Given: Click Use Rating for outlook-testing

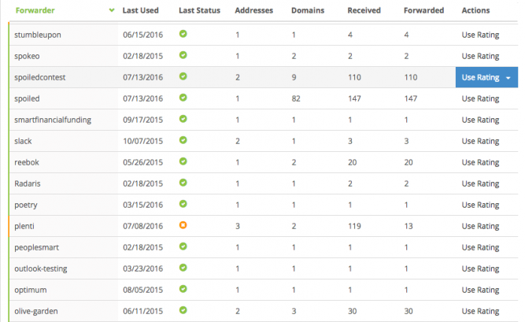Looking at the screenshot, I should pos(480,268).
